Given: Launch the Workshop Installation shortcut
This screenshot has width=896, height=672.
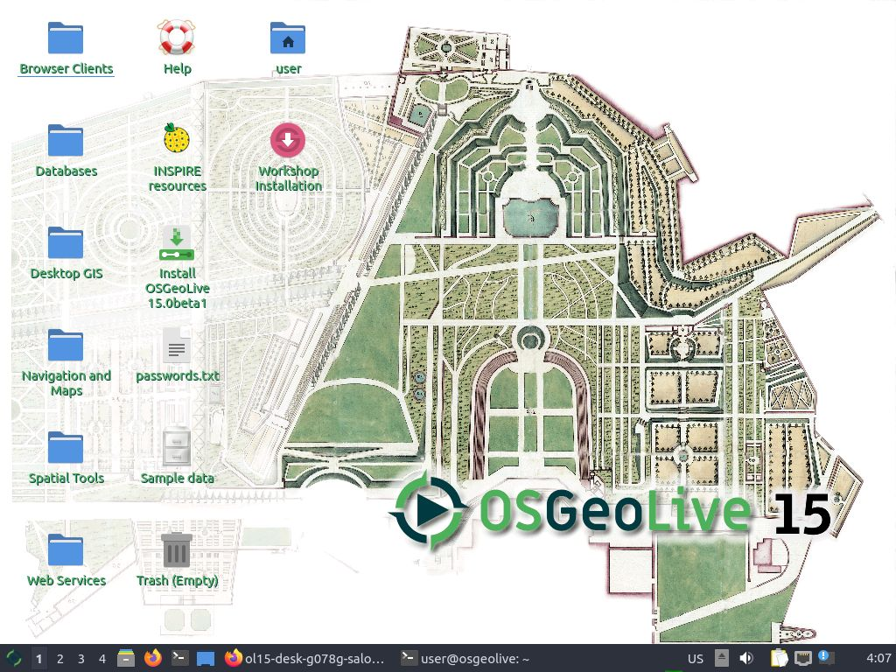Looking at the screenshot, I should pos(288,140).
